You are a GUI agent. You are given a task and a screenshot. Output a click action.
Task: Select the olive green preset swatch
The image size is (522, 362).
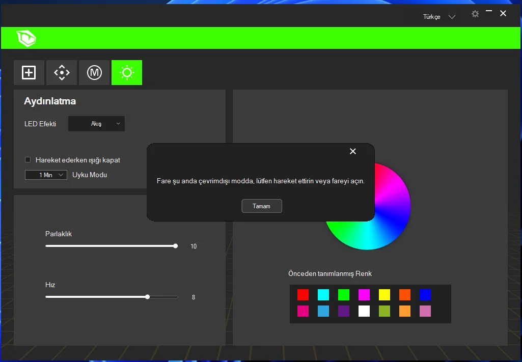point(384,311)
